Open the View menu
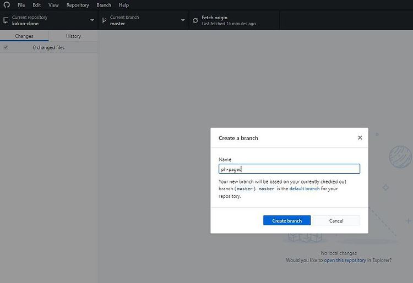The width and height of the screenshot is (413, 283). 53,5
